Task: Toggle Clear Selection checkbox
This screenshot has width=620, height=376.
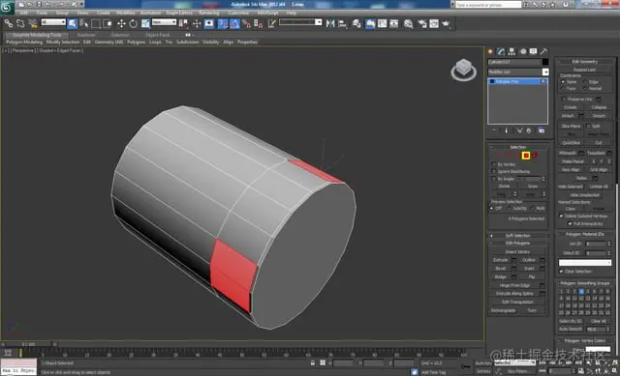Action: pos(561,272)
